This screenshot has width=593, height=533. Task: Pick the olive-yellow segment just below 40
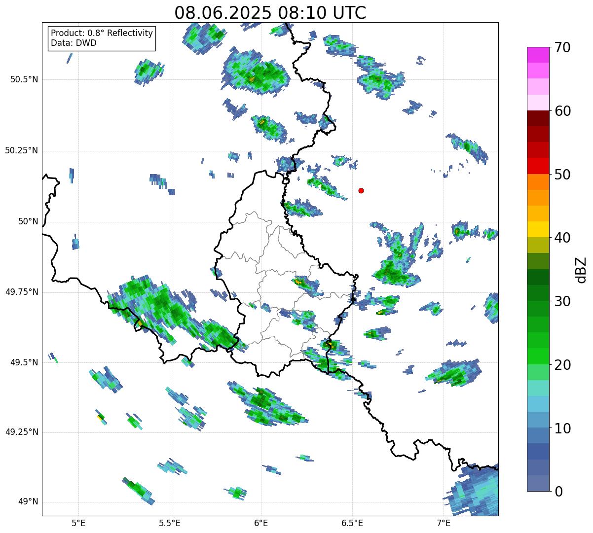pos(538,245)
